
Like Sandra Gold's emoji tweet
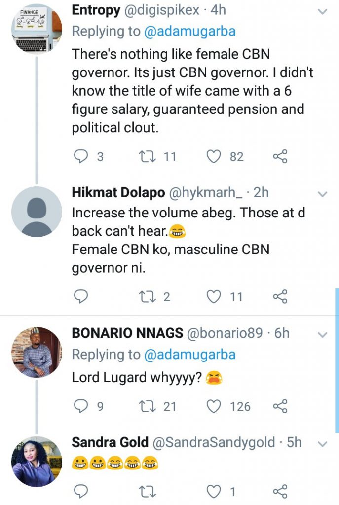(213, 491)
